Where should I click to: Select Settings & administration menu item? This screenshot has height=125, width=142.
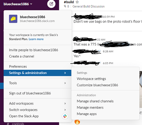click(x=37, y=73)
